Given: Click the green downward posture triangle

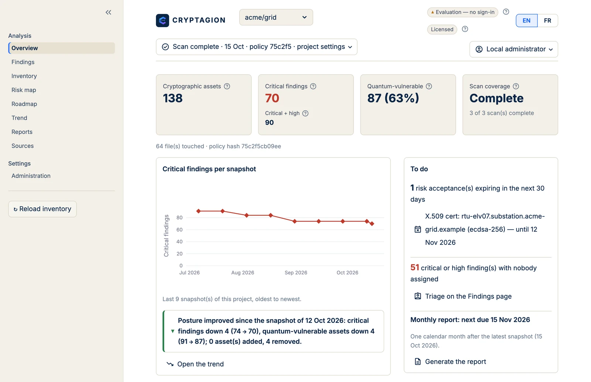Looking at the screenshot, I should (173, 331).
